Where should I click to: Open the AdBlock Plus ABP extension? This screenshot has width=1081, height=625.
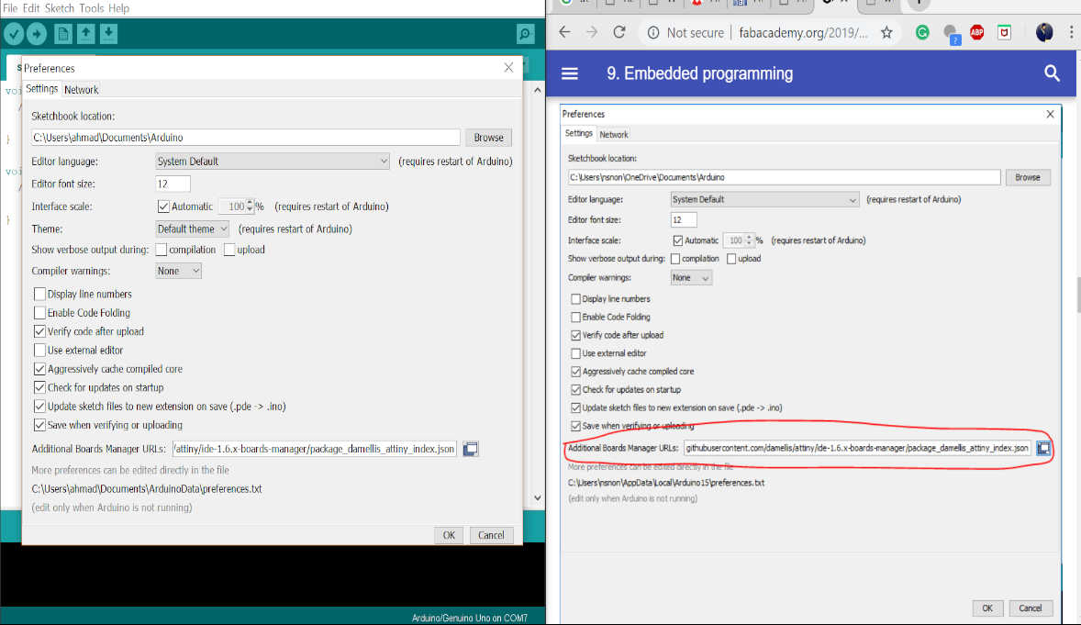coord(977,32)
